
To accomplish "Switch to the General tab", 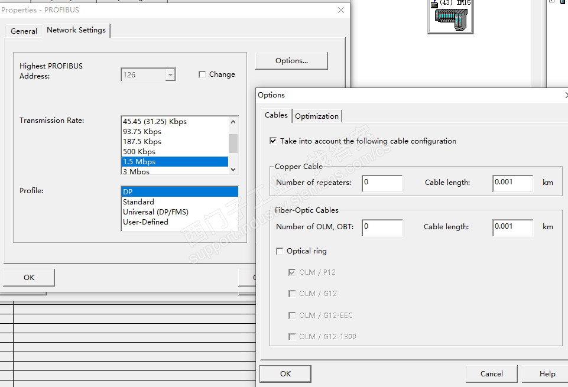I will point(24,31).
